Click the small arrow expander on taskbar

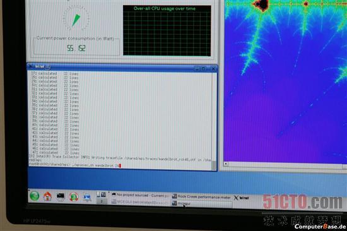[109, 192]
